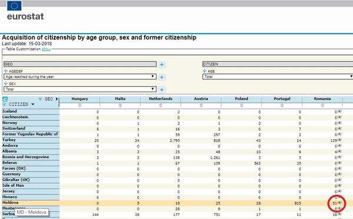Select the Turkey row label
This screenshot has width=353, height=219.
9,140
